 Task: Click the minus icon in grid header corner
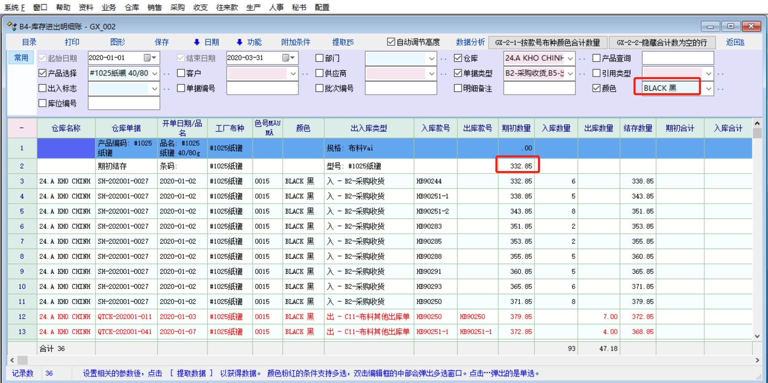(x=22, y=128)
